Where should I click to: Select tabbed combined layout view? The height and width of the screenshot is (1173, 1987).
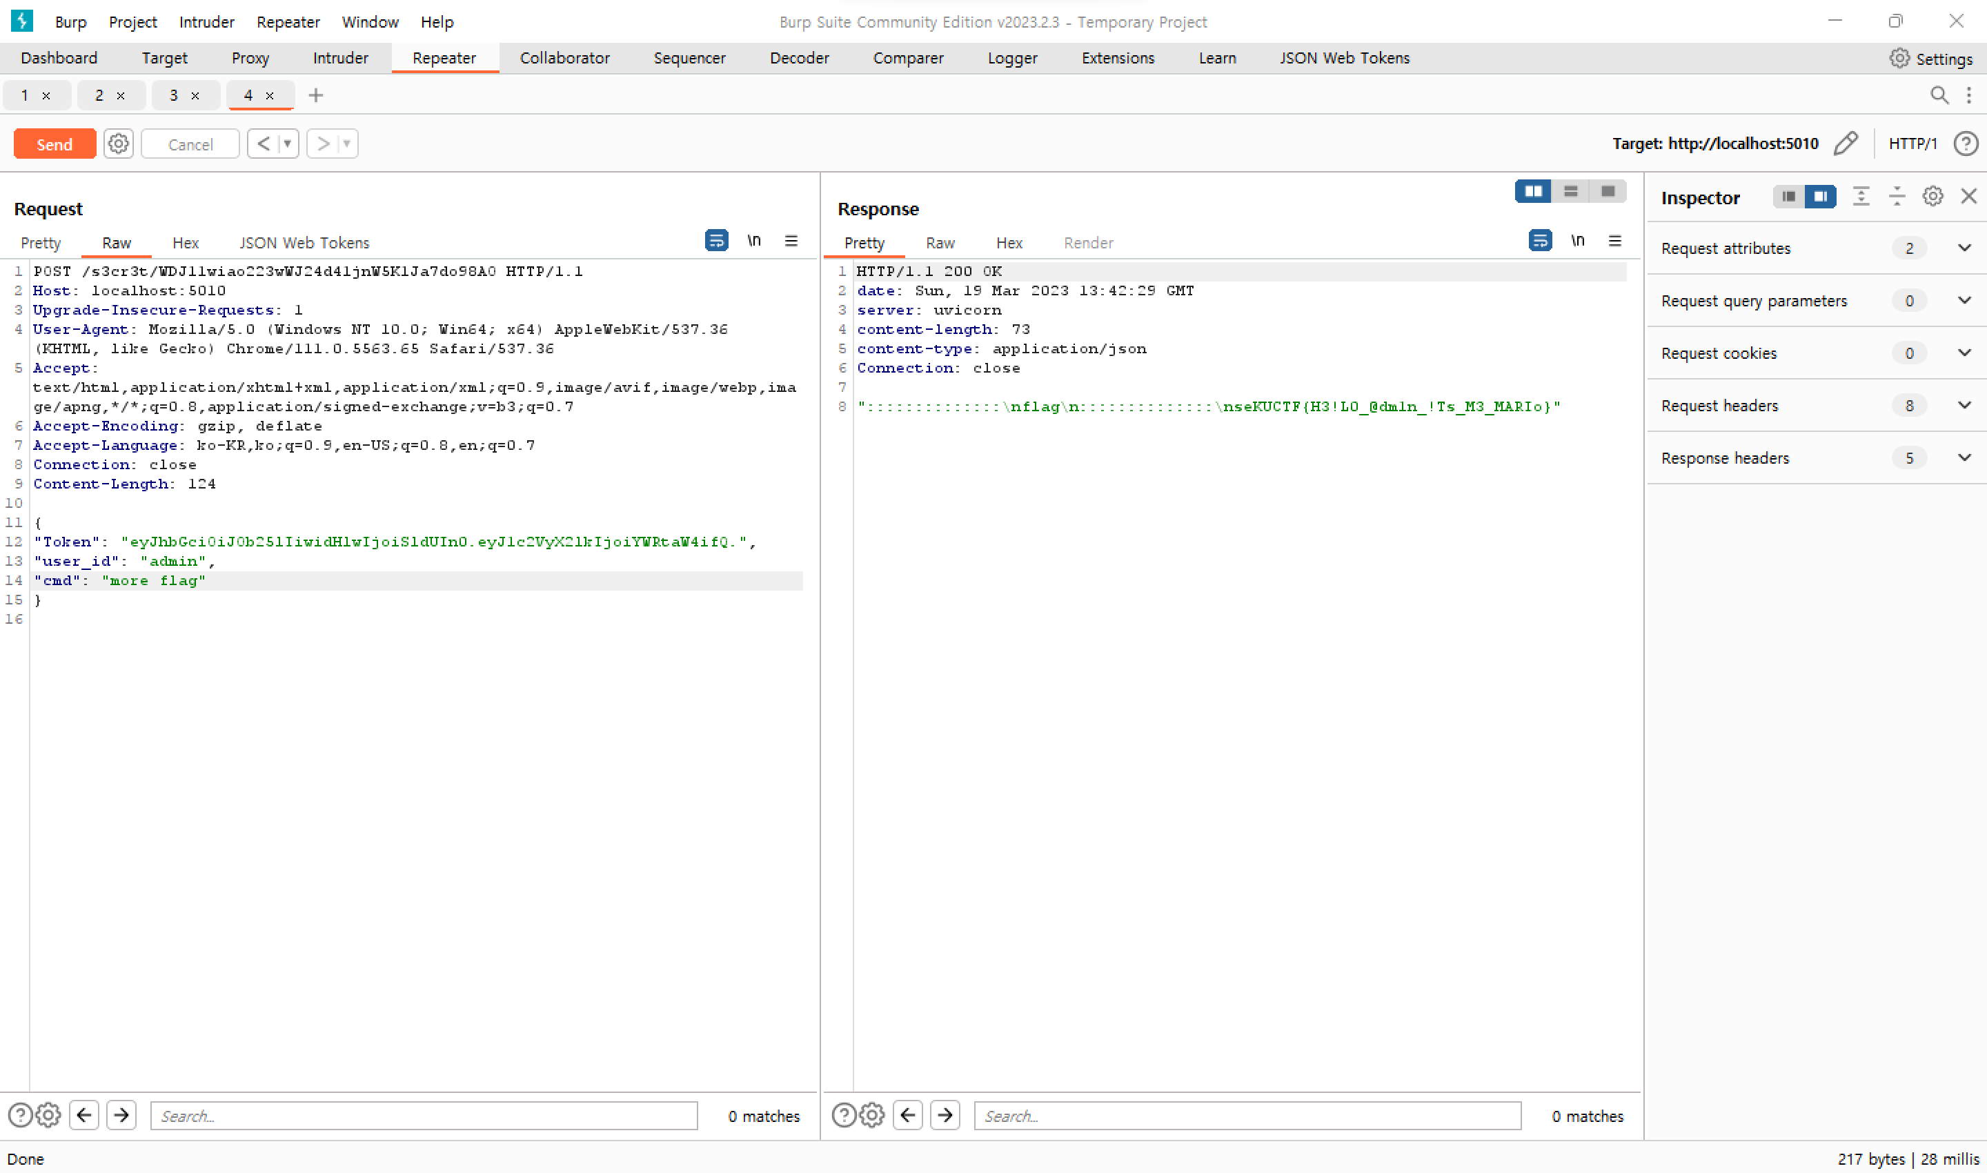(x=1608, y=191)
